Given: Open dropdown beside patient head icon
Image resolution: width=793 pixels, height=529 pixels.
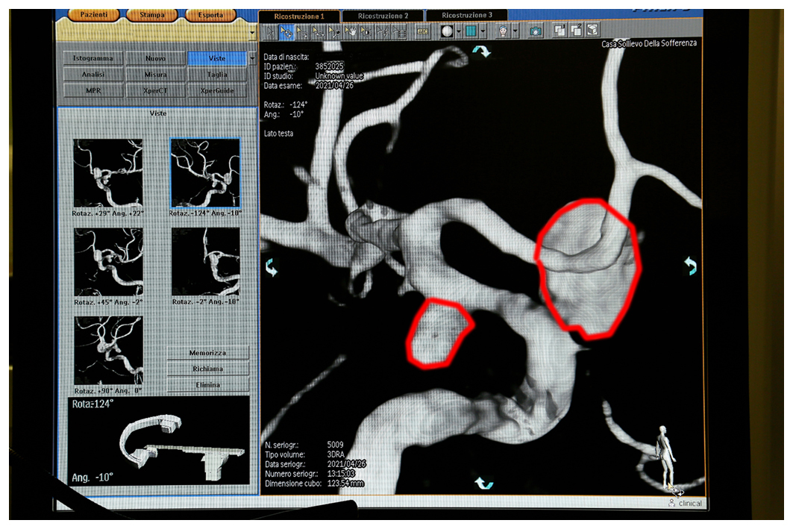Looking at the screenshot, I should click(x=515, y=31).
